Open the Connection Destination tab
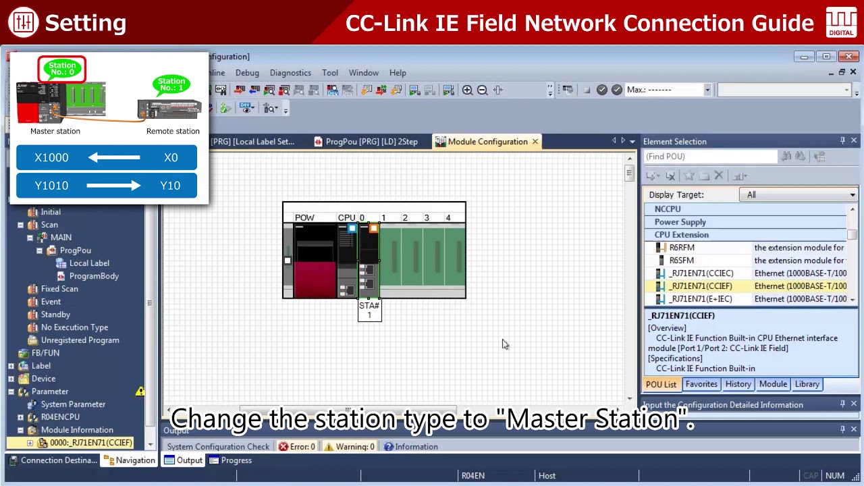This screenshot has height=486, width=864. (53, 460)
